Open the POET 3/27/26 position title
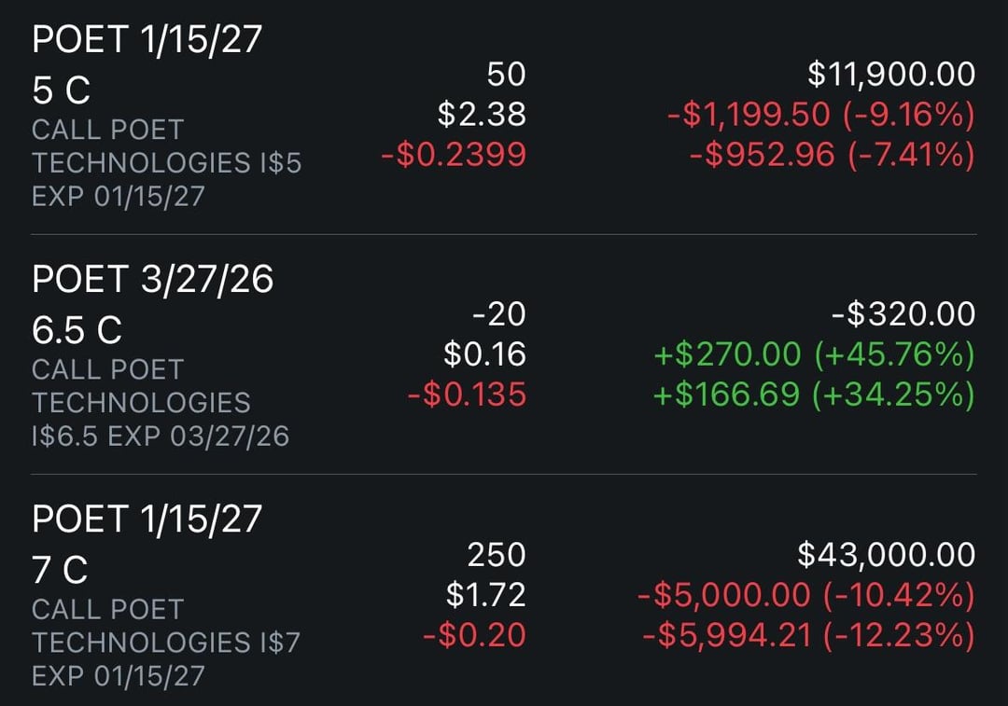This screenshot has height=706, width=1008. coord(153,279)
